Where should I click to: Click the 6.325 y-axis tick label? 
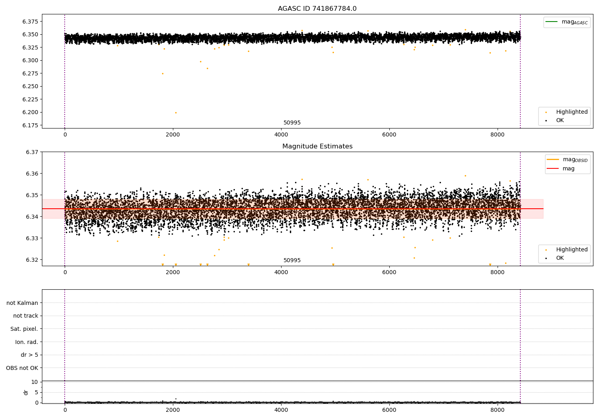30,47
